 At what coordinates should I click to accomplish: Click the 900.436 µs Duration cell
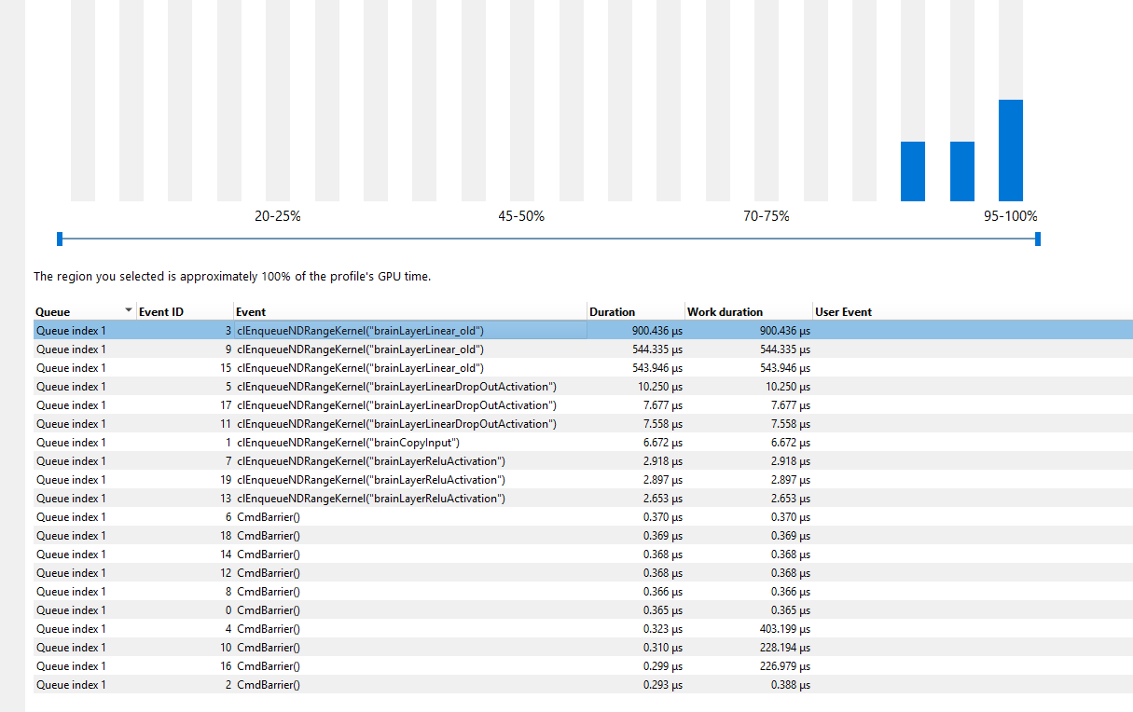coord(650,331)
